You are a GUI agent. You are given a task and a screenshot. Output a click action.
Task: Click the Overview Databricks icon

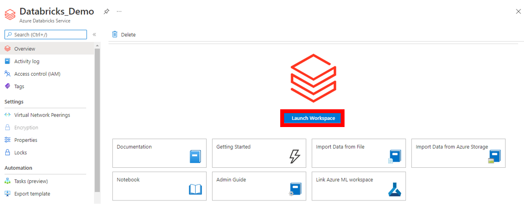click(7, 49)
